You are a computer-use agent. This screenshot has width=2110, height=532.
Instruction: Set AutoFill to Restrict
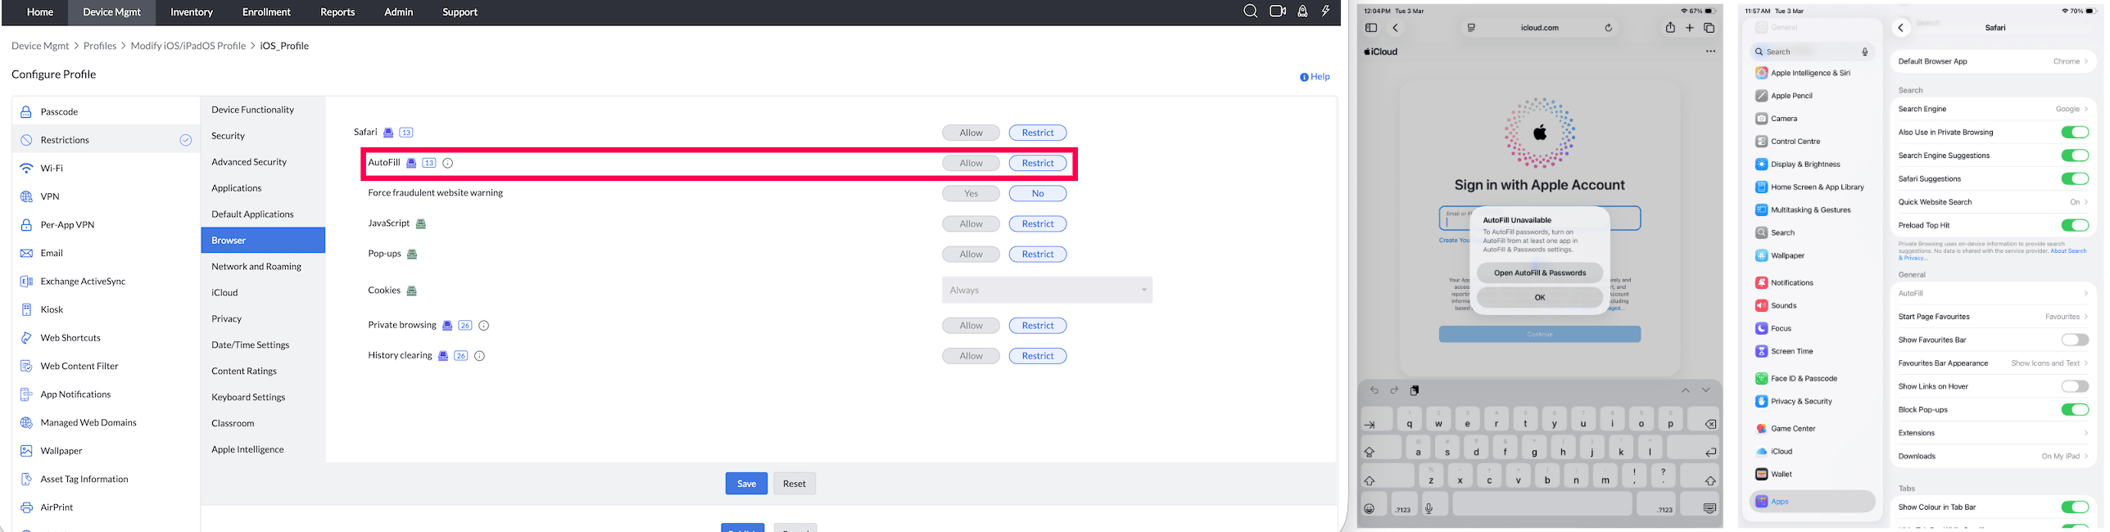tap(1038, 163)
